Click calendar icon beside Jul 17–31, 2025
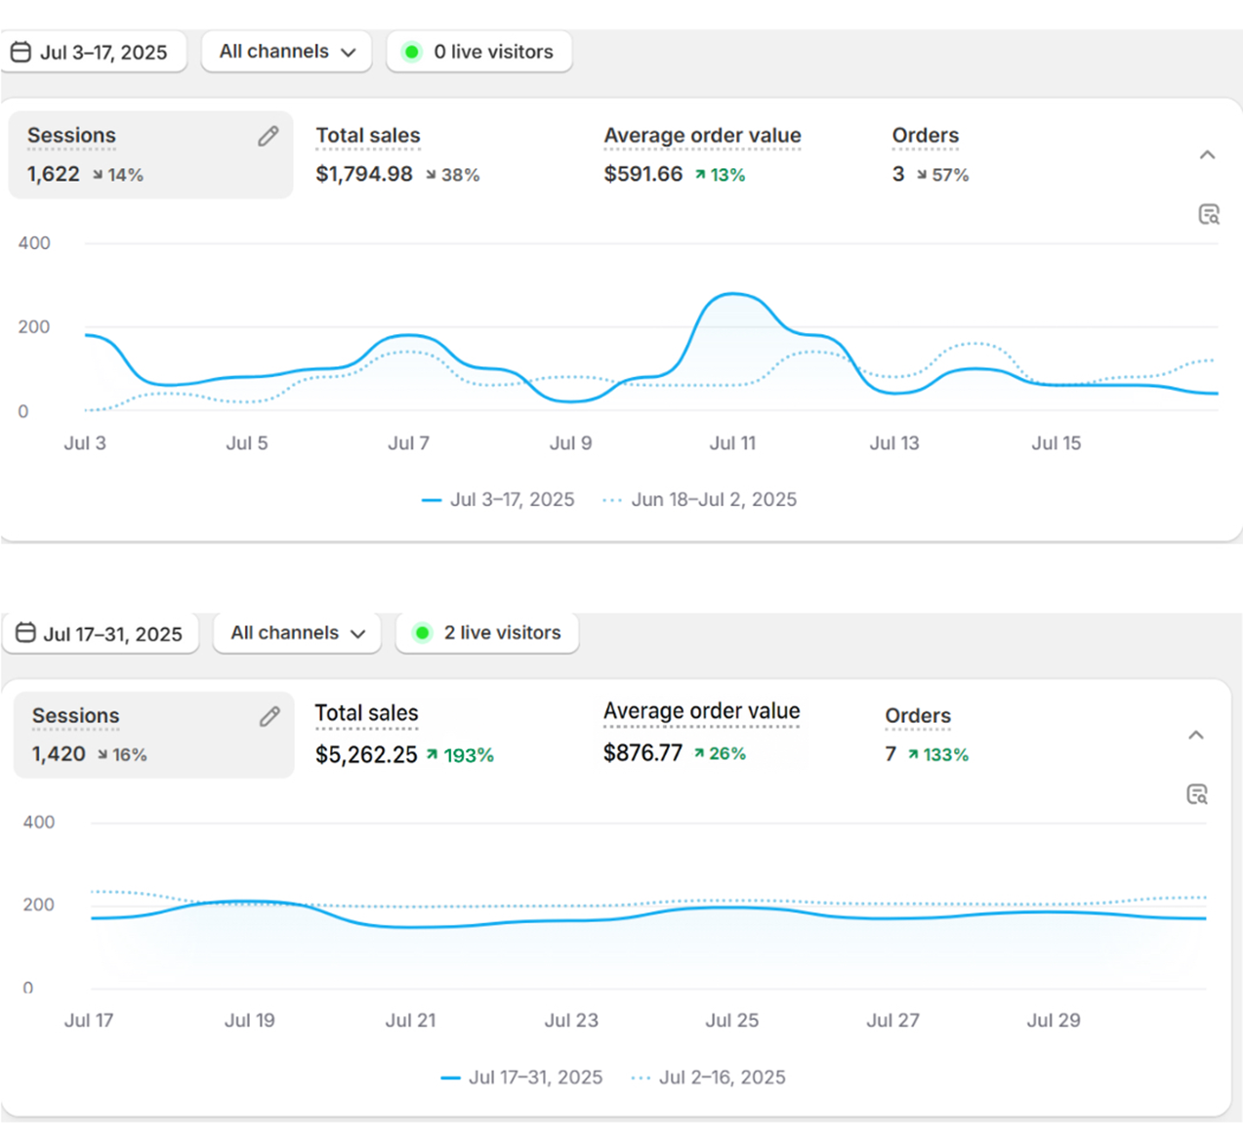 tap(26, 633)
